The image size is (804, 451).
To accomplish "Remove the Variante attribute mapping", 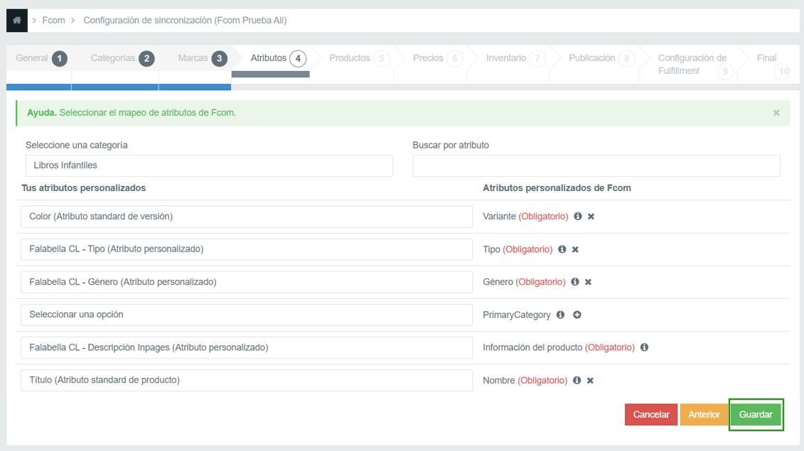I will (x=591, y=217).
